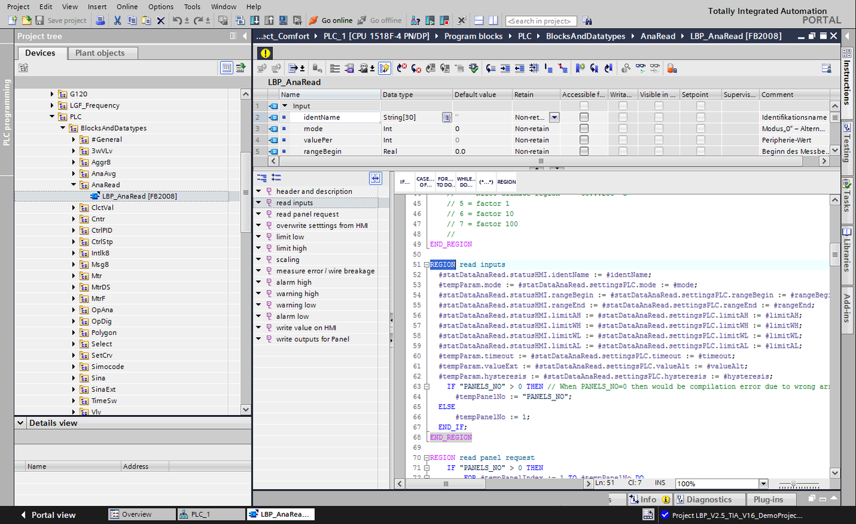Expand the G120 folder in project tree

[53, 94]
